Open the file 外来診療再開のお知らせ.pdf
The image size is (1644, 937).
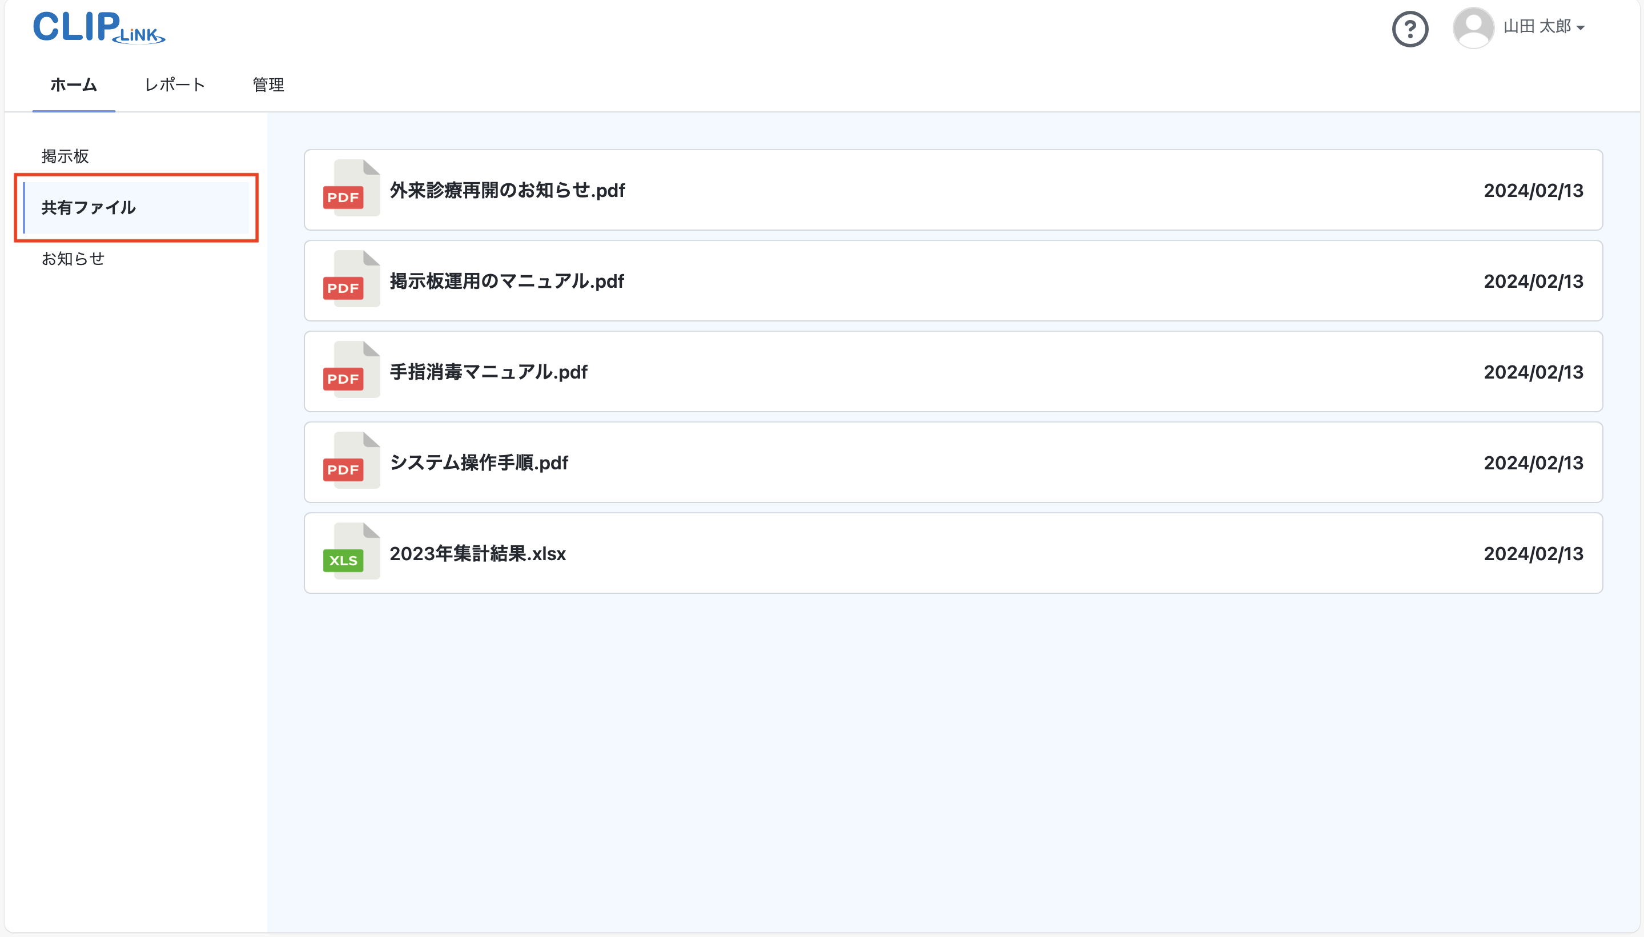[507, 190]
